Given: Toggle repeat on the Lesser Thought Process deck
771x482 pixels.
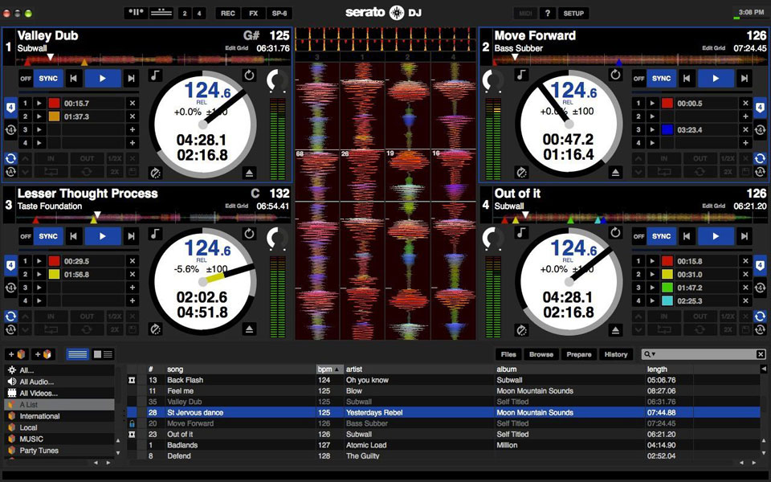Looking at the screenshot, I should pyautogui.click(x=249, y=233).
